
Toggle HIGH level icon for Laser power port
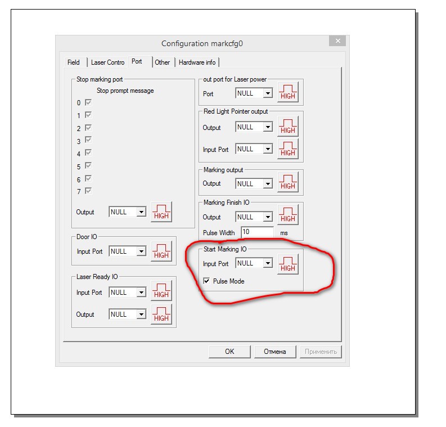(287, 93)
